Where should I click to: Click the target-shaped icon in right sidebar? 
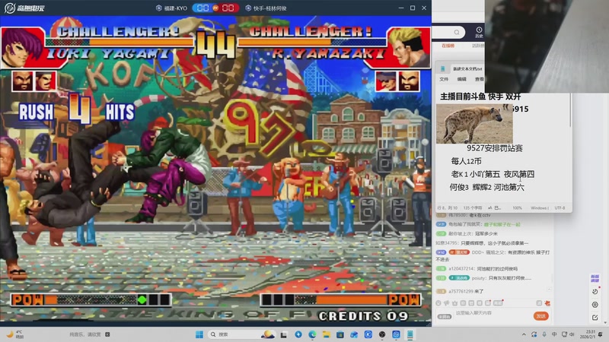[595, 305]
